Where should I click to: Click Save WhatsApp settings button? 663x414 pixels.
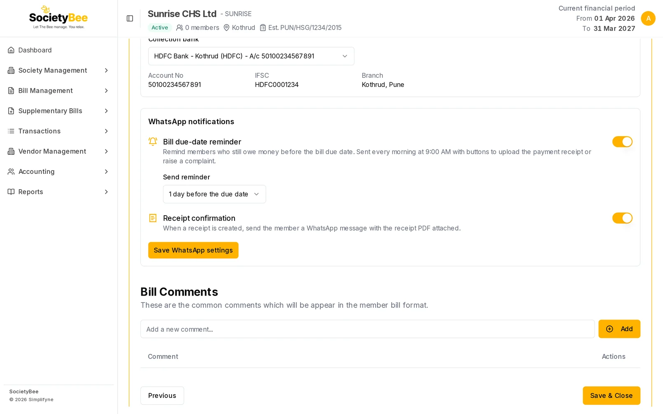coord(193,250)
